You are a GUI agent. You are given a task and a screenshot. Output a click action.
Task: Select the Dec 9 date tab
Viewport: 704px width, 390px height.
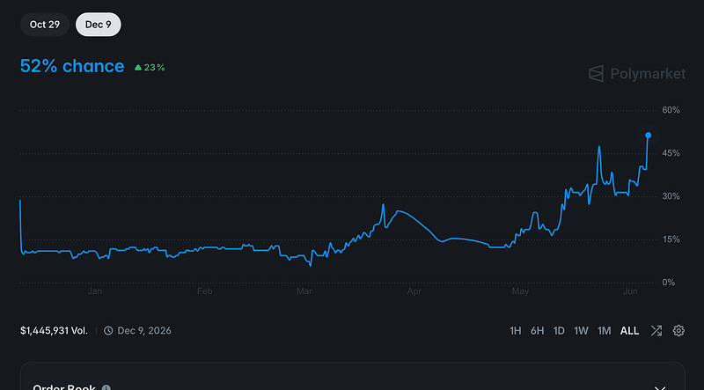pos(99,25)
